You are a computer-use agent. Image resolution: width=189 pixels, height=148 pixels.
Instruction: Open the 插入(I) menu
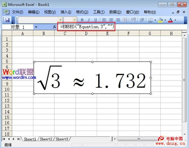pos(66,12)
